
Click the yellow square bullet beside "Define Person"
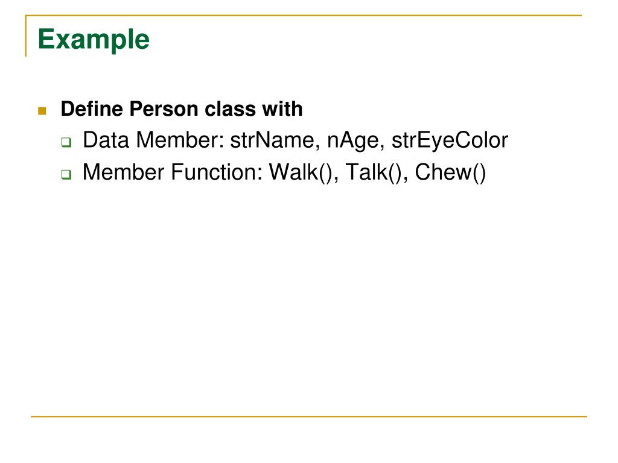42,111
